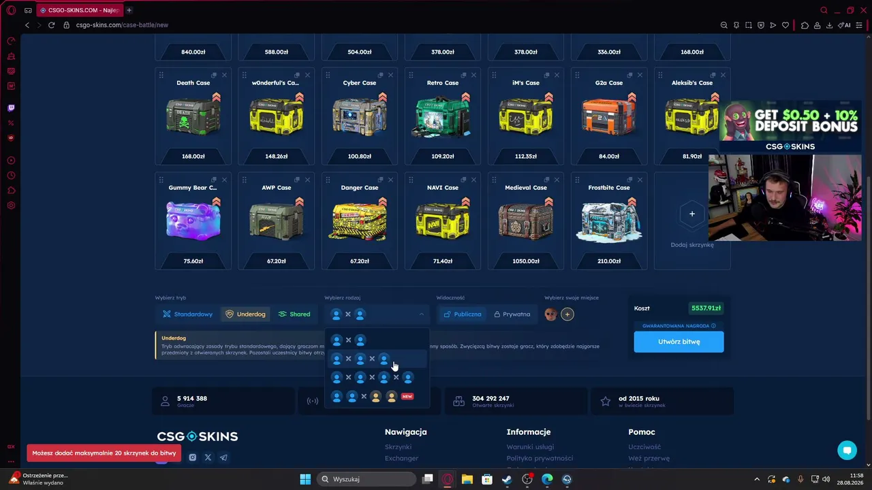Choose the 1v1 battle type option

377,340
